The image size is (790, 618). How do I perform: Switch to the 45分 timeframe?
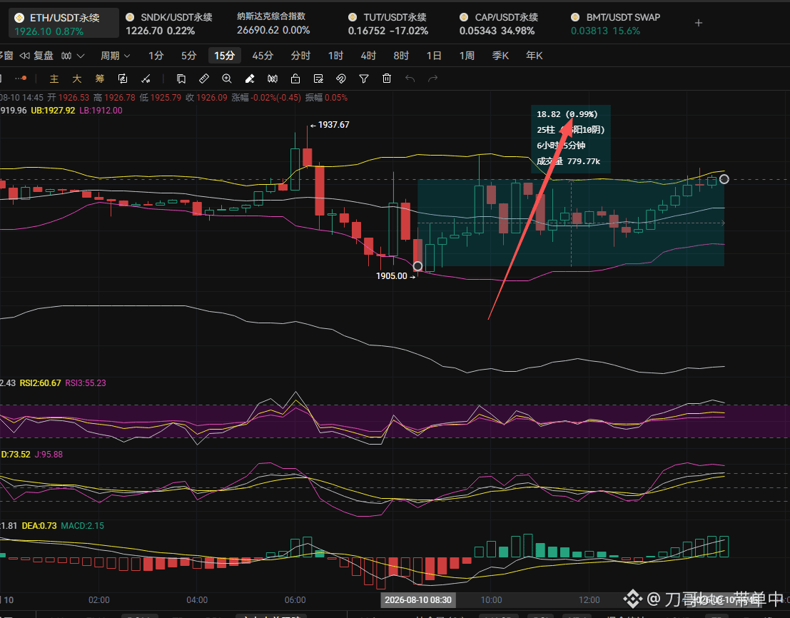[263, 56]
